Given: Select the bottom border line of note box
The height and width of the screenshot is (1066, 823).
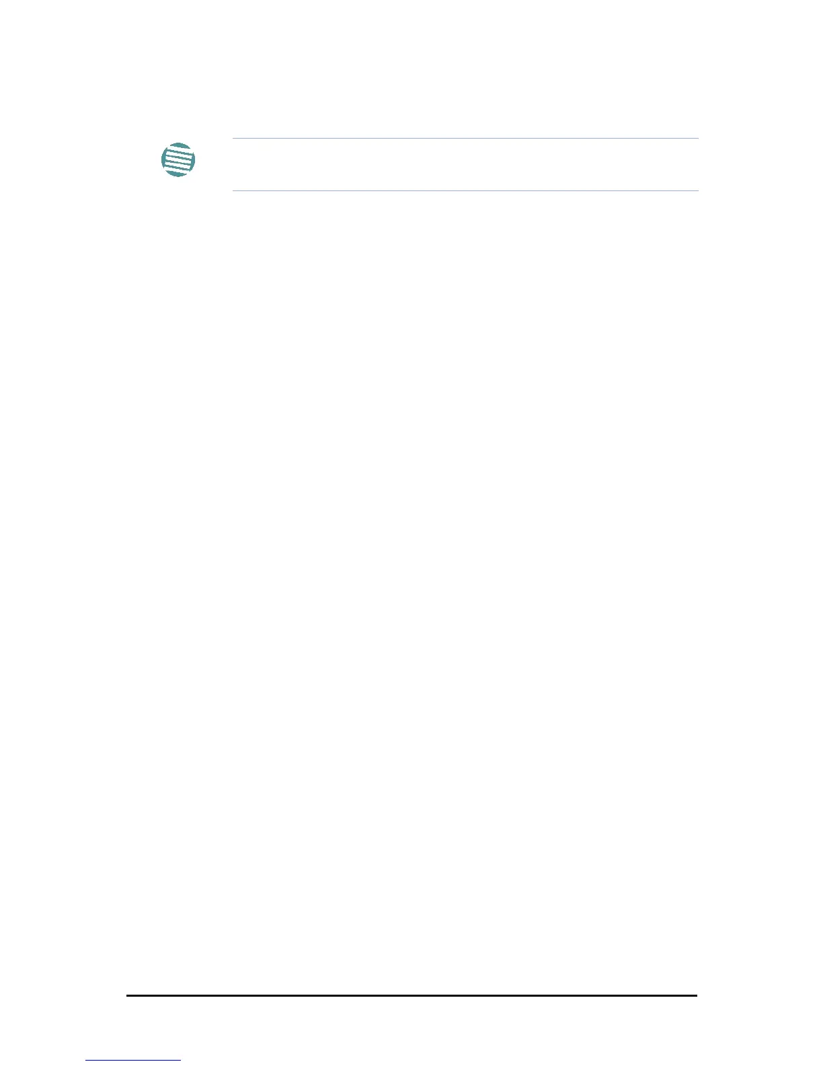Looking at the screenshot, I should (465, 190).
